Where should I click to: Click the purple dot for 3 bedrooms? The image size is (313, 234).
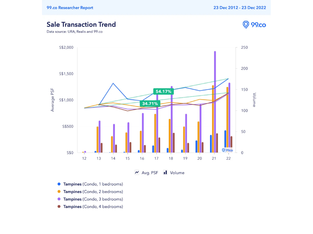[59, 199]
